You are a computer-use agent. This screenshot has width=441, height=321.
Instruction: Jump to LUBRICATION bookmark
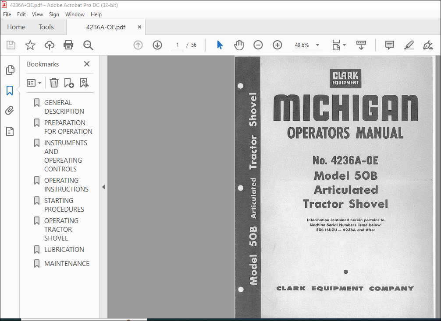[x=64, y=249]
